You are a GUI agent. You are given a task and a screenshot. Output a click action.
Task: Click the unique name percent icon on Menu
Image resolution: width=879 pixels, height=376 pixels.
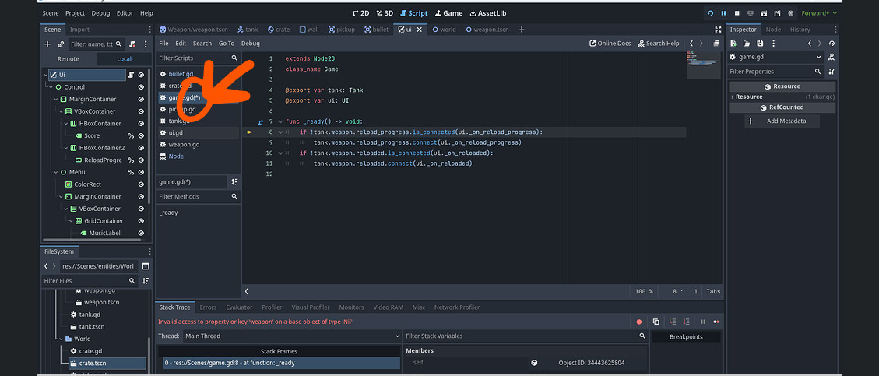131,173
